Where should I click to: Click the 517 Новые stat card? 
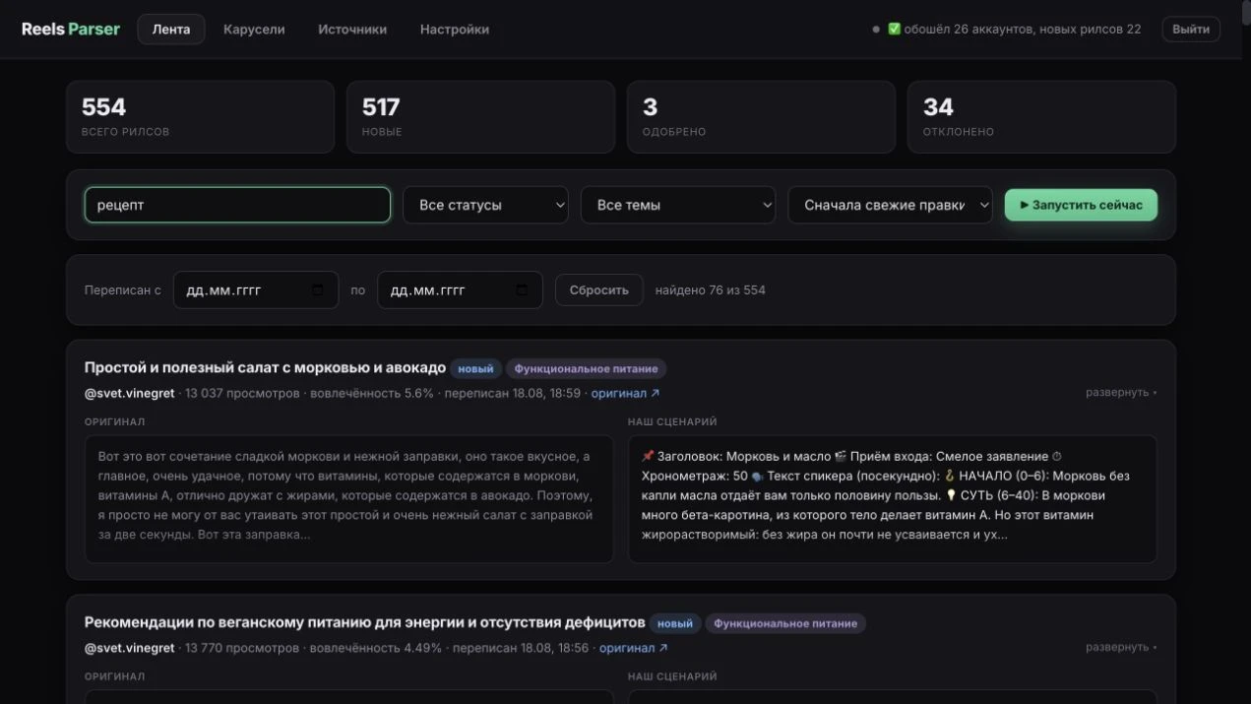point(480,117)
